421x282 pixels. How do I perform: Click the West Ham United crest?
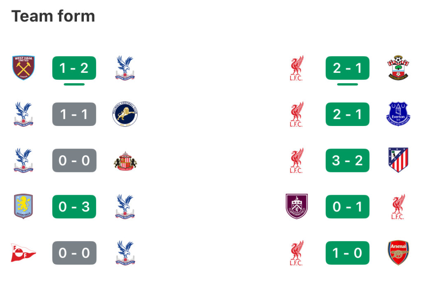[x=23, y=68]
